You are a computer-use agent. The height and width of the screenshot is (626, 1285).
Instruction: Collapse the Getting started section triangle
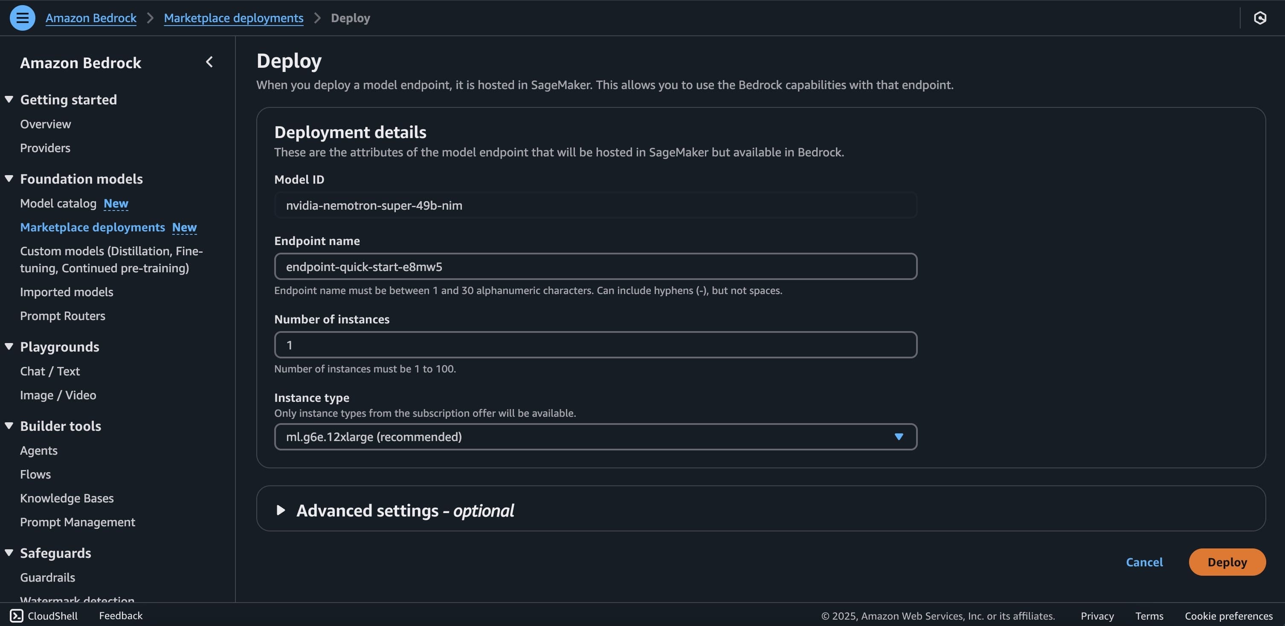[x=9, y=99]
